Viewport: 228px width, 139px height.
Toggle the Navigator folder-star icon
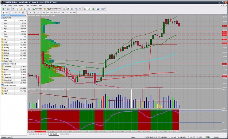click(x=21, y=9)
